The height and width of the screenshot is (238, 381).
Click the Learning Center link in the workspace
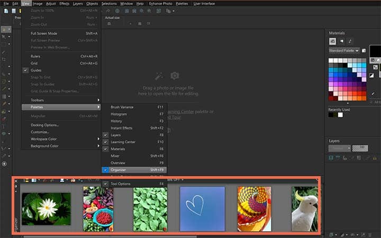pos(180,112)
